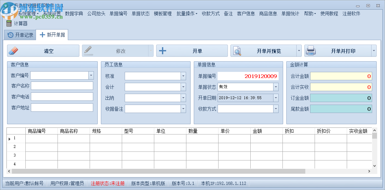Expand the 核准 dropdown in 员工信息

point(183,76)
